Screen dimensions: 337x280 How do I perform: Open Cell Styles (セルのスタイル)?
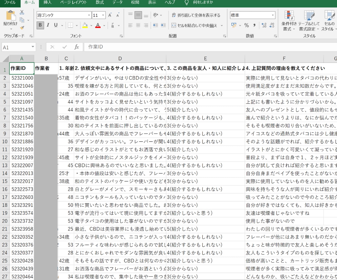329,21
